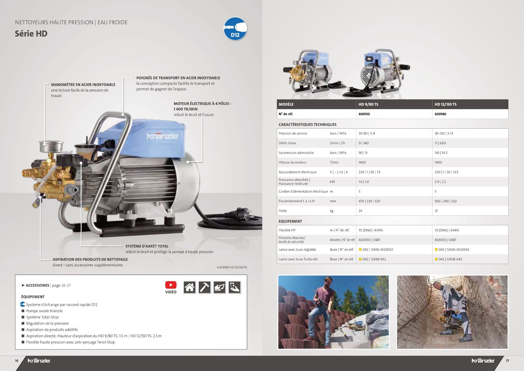Click the hammer application icon
Image resolution: width=524 pixels, height=371 pixels.
[205, 287]
